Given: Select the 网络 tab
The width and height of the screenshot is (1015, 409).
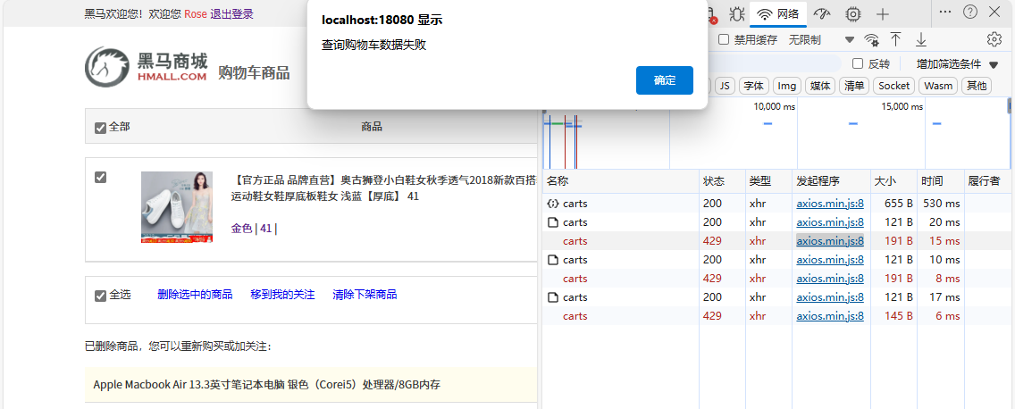Looking at the screenshot, I should point(778,13).
